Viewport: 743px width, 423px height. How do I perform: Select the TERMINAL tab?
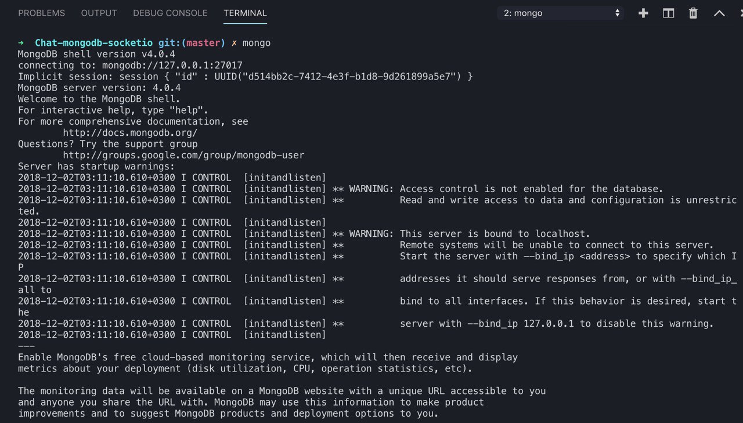pyautogui.click(x=245, y=13)
